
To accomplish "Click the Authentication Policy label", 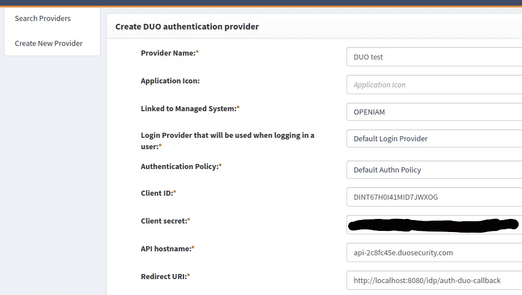I will 181,166.
